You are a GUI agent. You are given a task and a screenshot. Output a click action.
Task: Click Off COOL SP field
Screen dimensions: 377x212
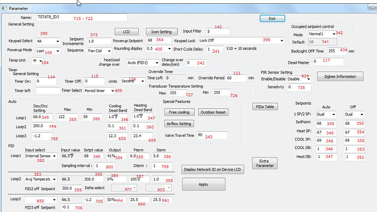pos(354,140)
